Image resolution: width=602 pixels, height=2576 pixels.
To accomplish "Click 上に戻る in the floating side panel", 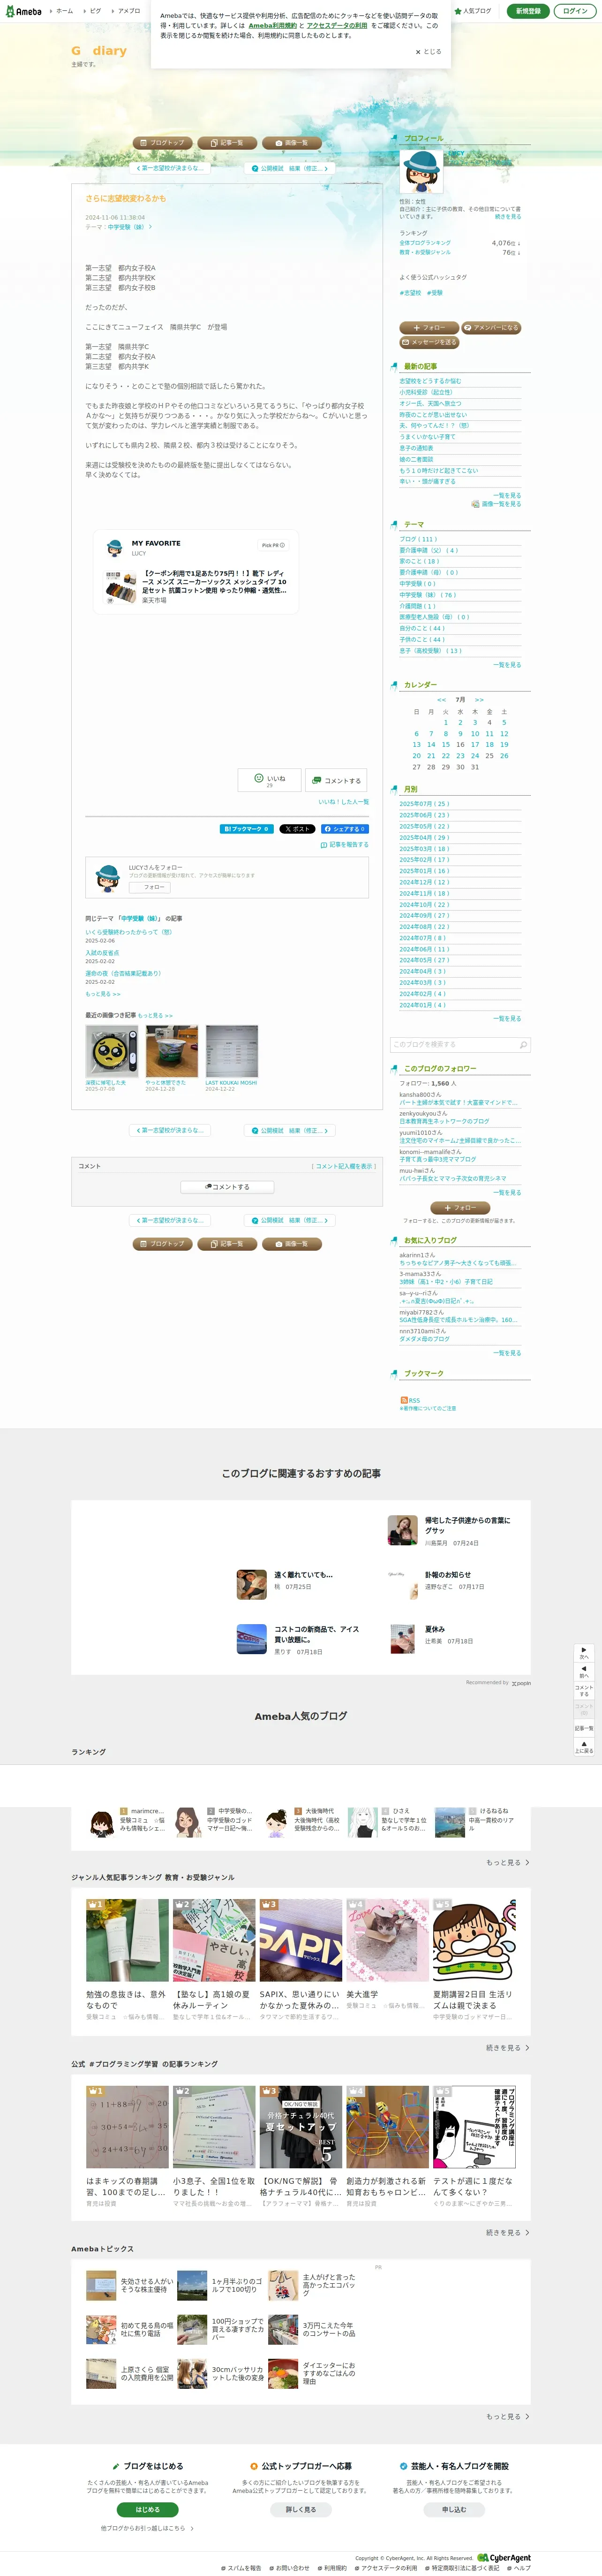I will coord(584,1747).
